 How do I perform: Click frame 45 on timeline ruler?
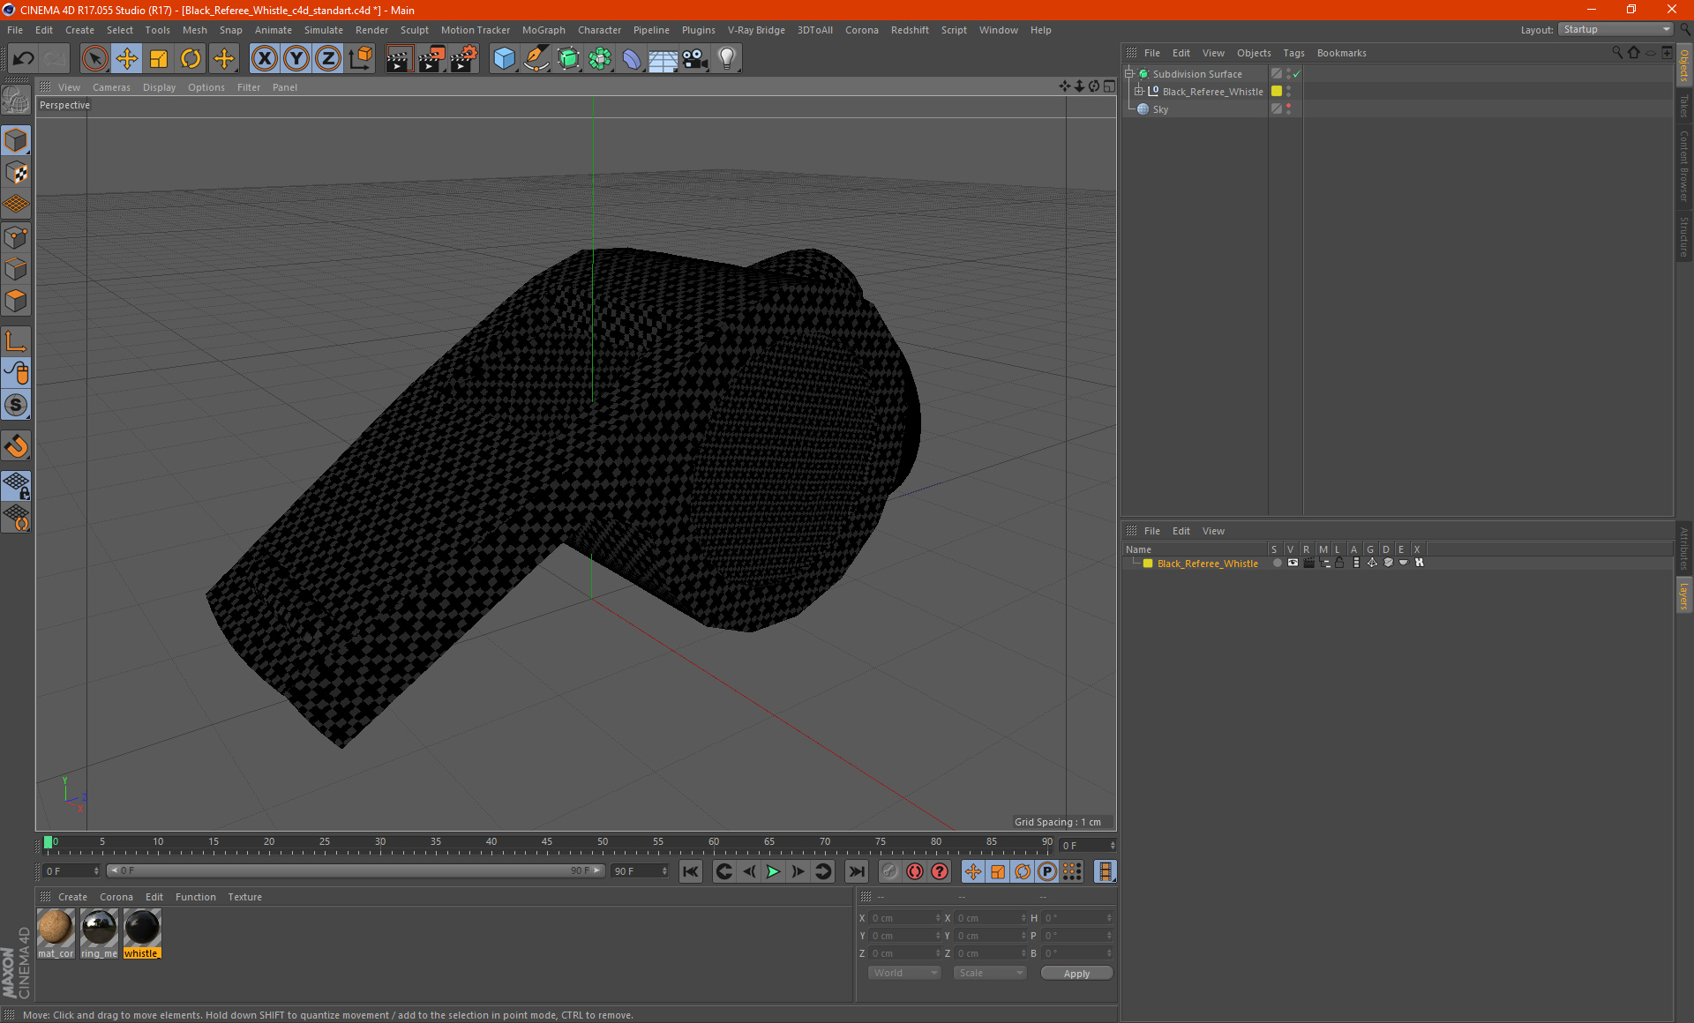click(547, 843)
